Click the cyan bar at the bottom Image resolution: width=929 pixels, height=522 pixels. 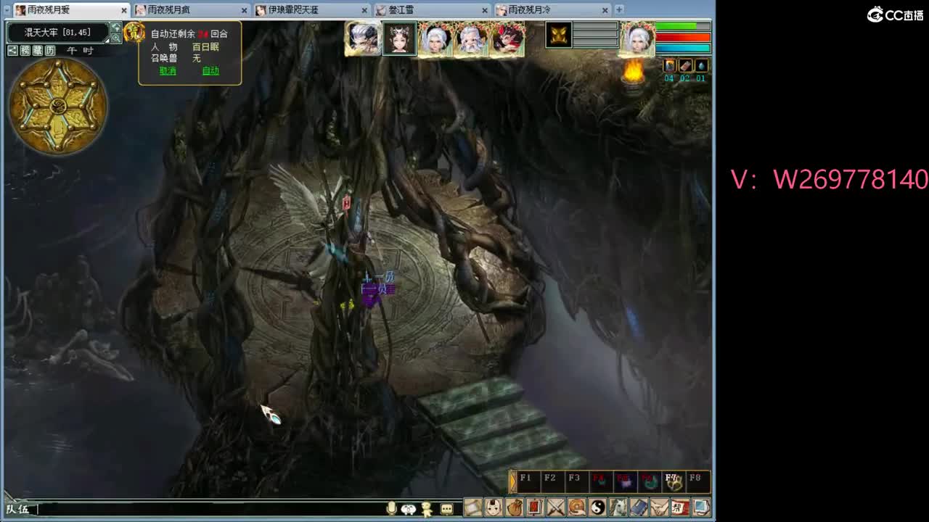point(683,48)
